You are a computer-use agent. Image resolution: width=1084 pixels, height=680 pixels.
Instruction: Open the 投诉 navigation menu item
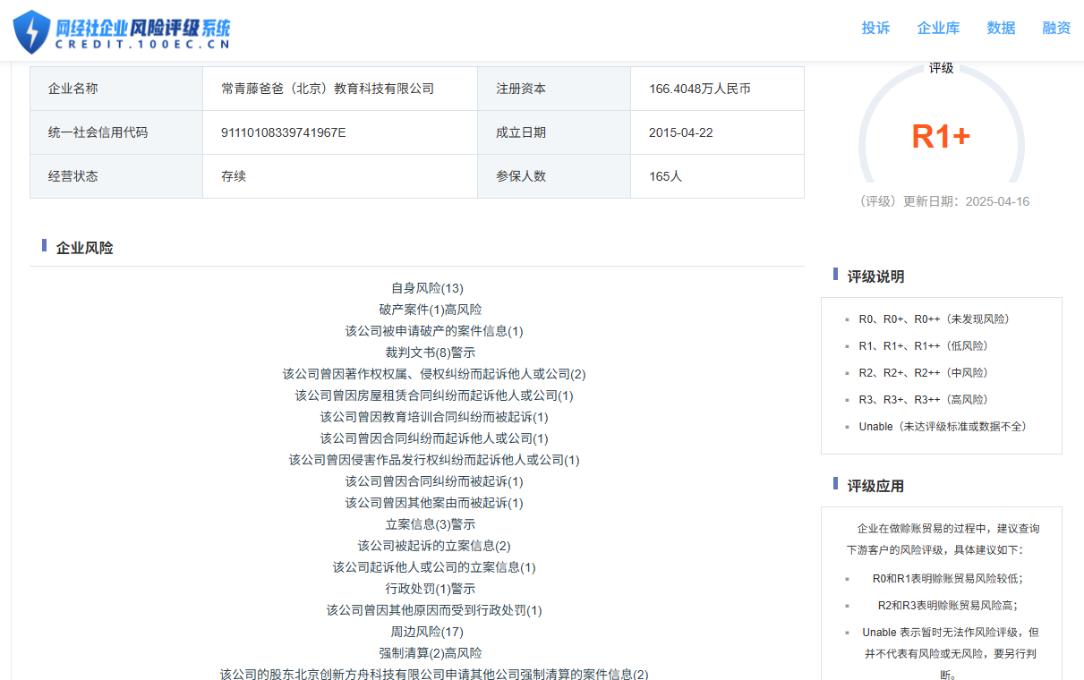coord(875,28)
